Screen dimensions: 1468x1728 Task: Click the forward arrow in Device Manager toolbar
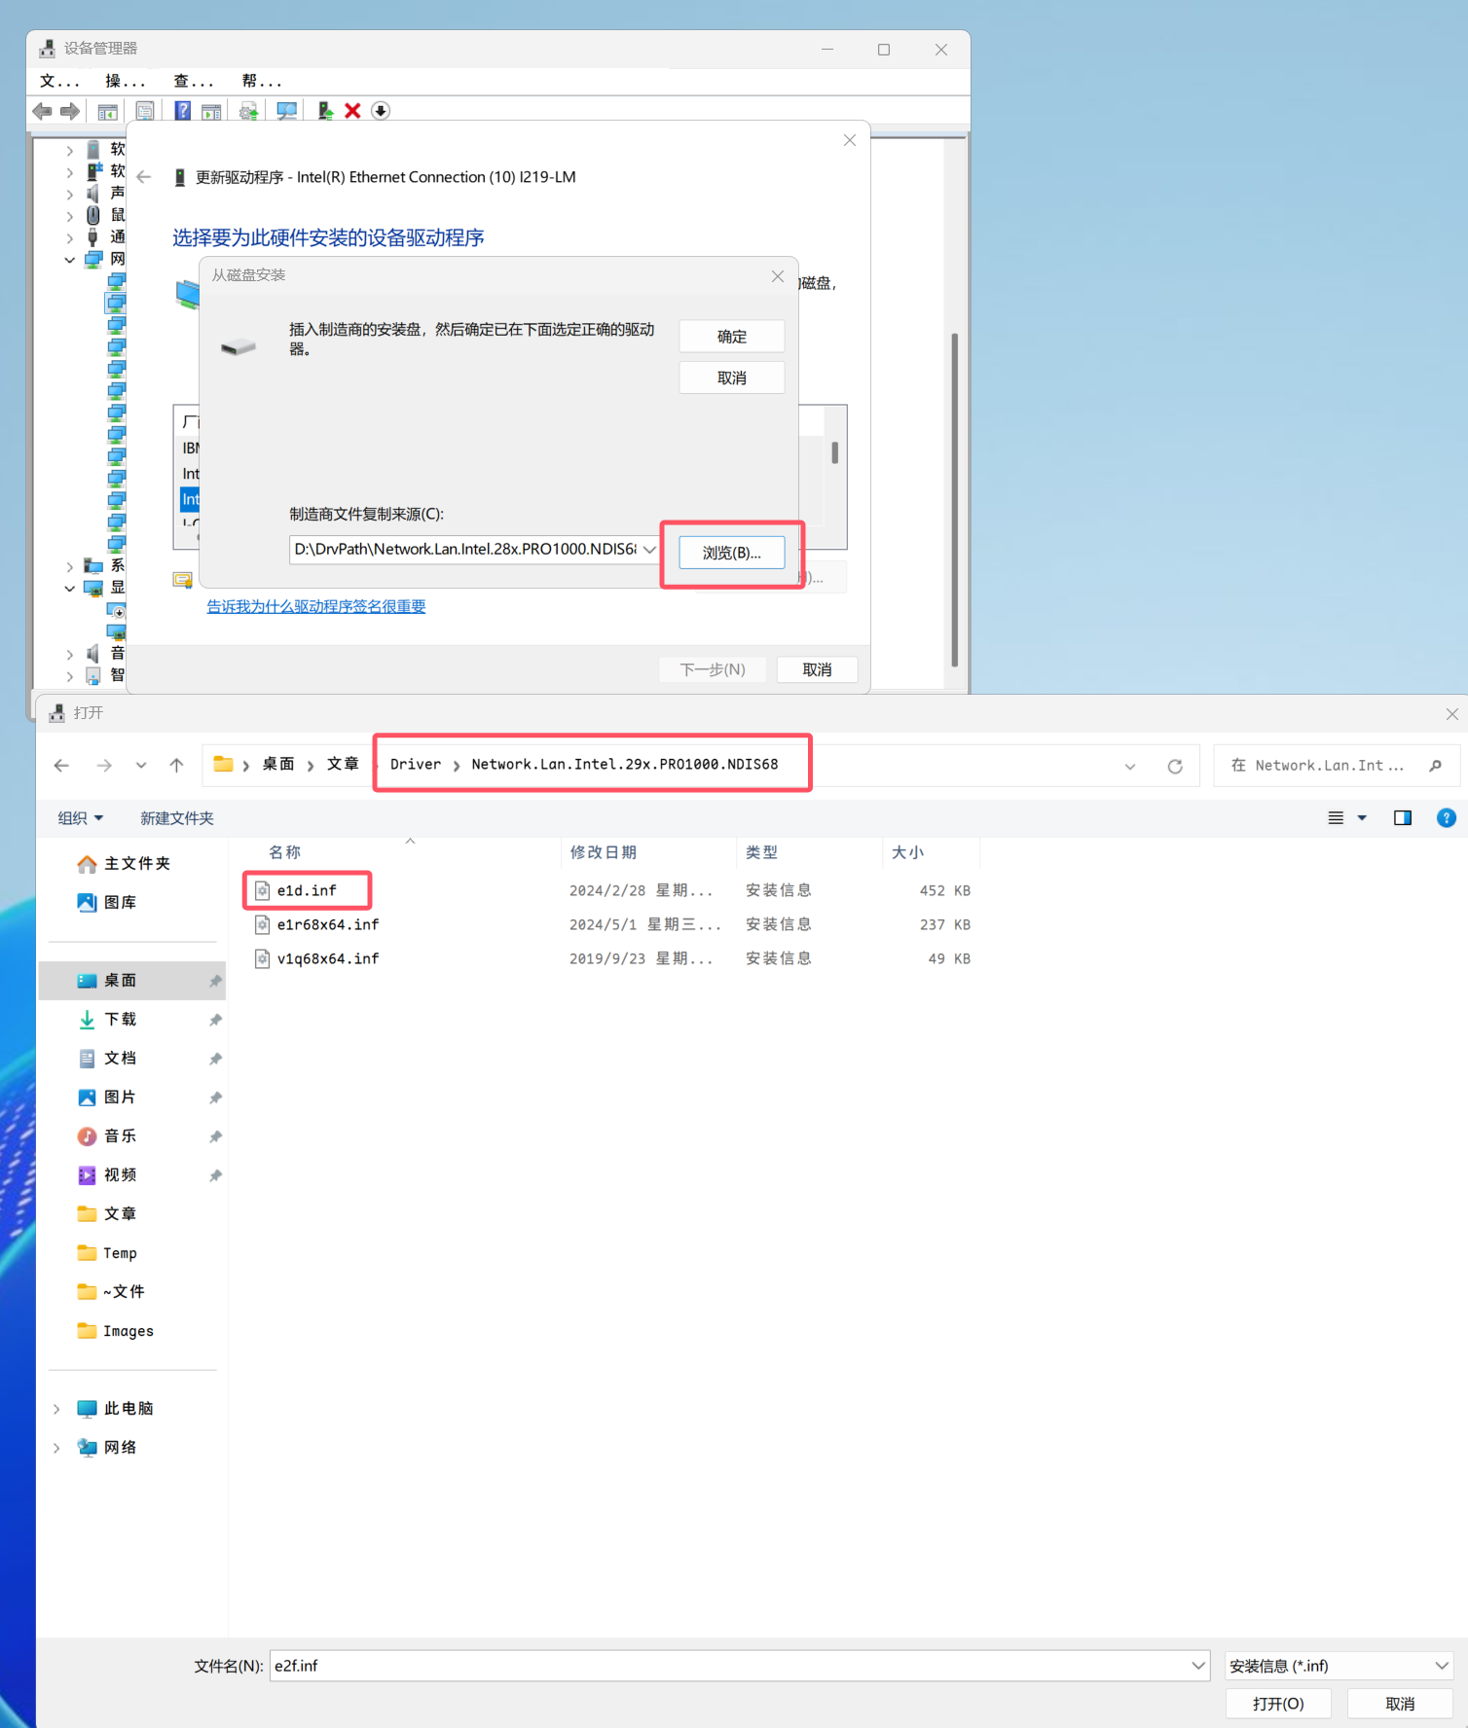coord(70,111)
